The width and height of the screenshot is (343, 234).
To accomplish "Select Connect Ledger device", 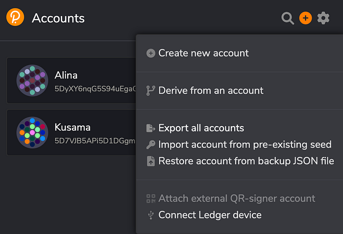I will (210, 215).
